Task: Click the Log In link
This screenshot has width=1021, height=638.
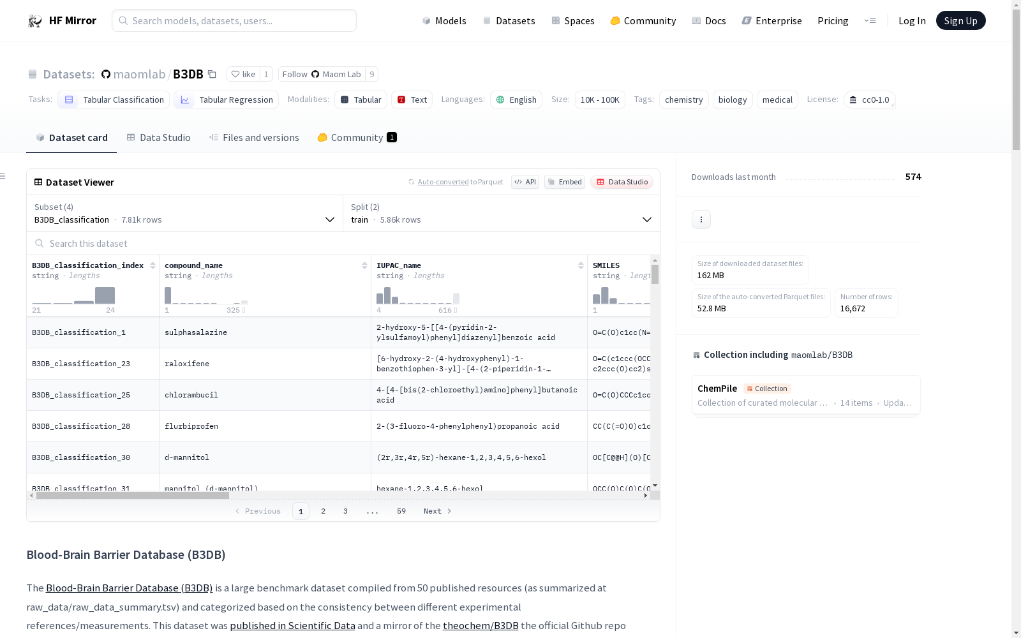Action: click(x=912, y=21)
